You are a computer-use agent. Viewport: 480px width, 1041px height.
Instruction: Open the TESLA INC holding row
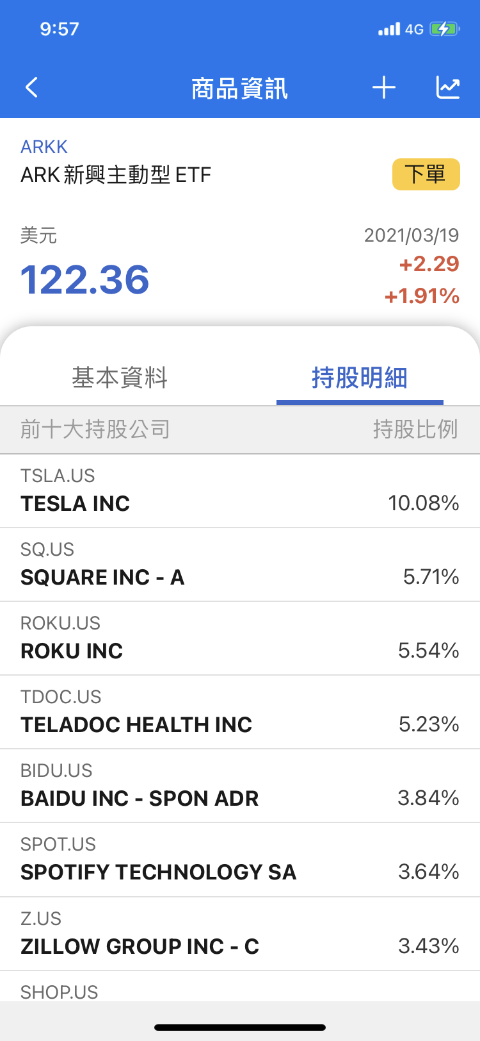(240, 492)
